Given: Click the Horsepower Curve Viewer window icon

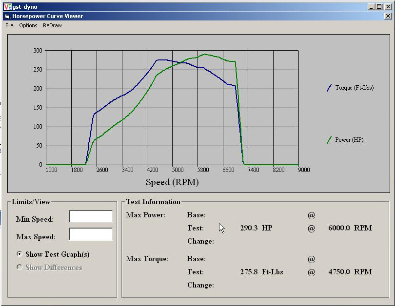Looking at the screenshot, I should click(7, 16).
